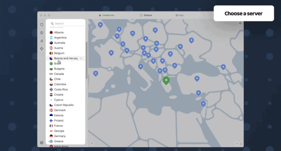
Task: Zoom in the map with plus button
Action: click(241, 144)
